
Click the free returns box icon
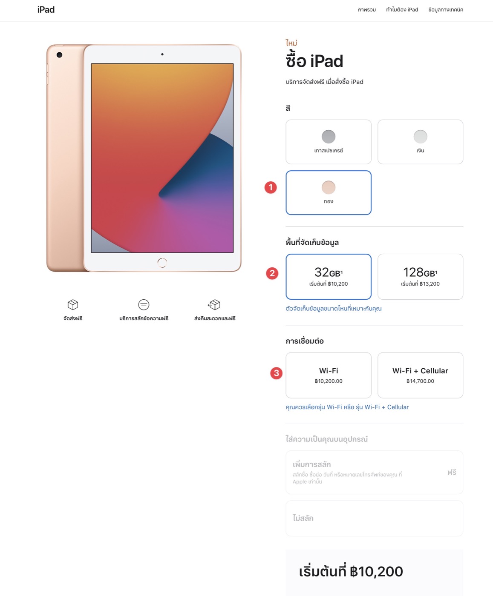(x=214, y=304)
